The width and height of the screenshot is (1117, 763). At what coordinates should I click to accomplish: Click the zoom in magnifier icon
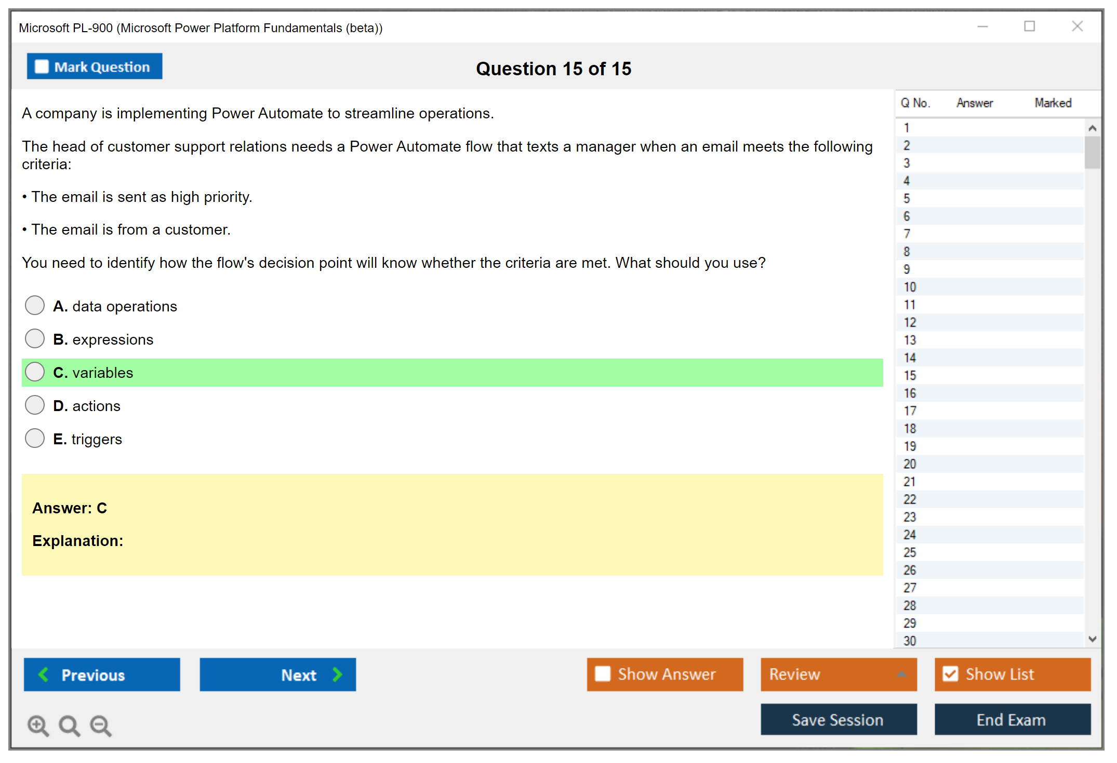tap(38, 726)
